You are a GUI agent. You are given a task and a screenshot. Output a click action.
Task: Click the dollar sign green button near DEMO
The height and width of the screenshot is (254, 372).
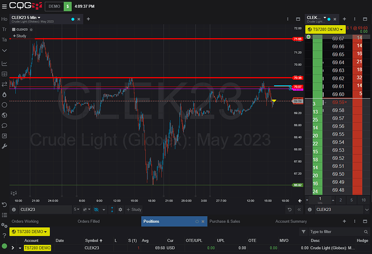(x=67, y=6)
